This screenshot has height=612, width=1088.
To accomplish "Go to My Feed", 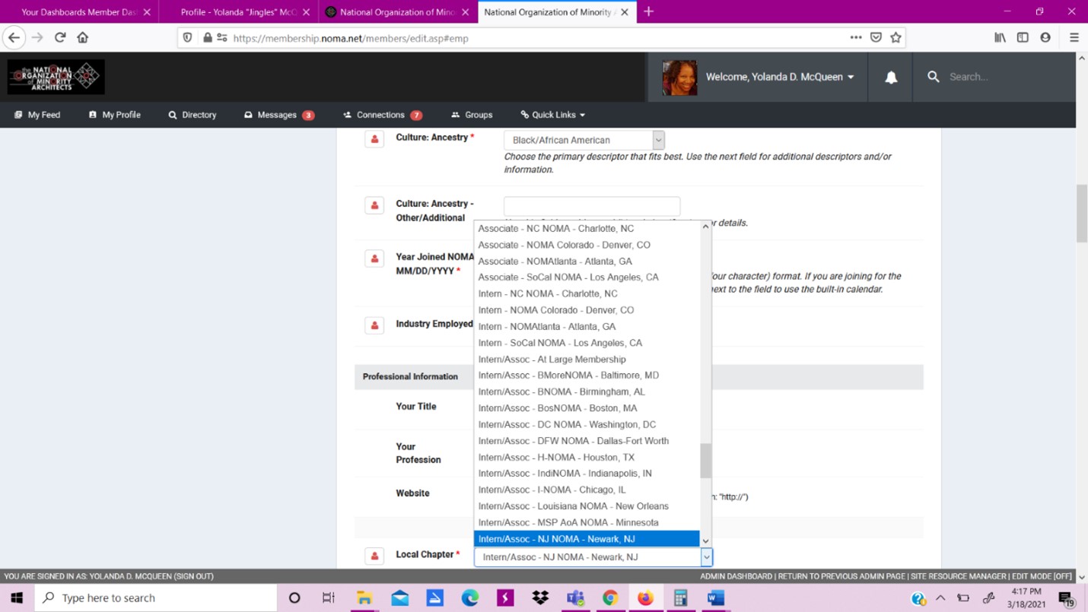I will [x=37, y=115].
